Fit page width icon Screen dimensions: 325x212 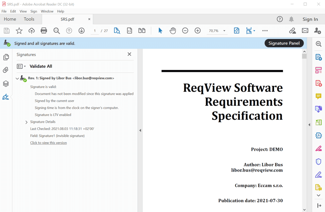click(x=130, y=31)
